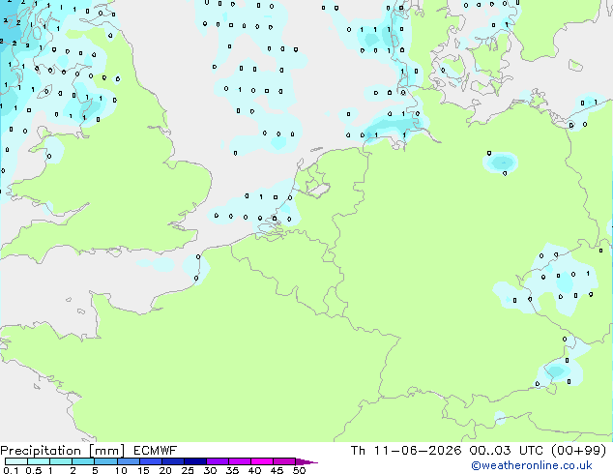Click the 25–30 mm legend swatch
Screen dimensions: 613x474
pyautogui.click(x=194, y=461)
